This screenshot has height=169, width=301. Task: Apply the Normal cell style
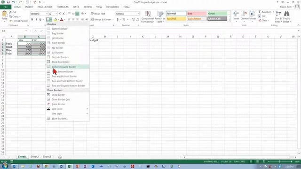pos(176,14)
